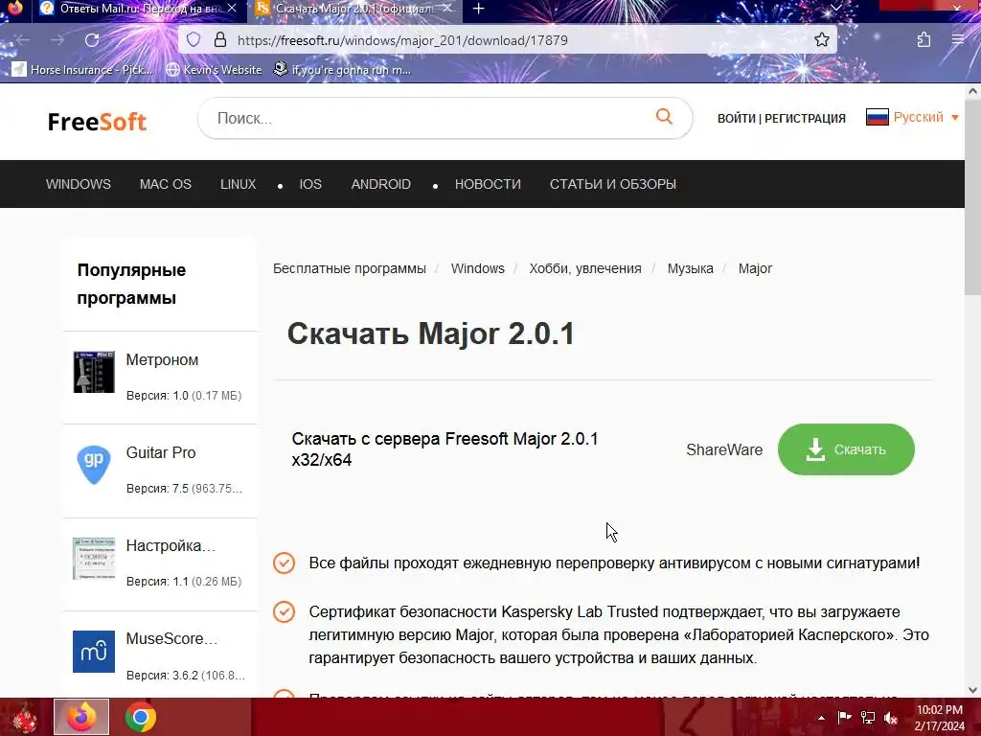This screenshot has height=736, width=981.
Task: Expand the list all tabs chevron
Action: click(835, 8)
